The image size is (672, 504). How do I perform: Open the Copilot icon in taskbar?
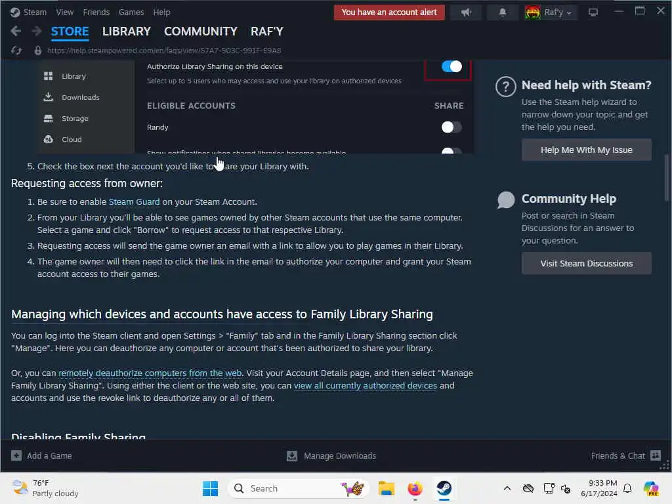(x=651, y=488)
